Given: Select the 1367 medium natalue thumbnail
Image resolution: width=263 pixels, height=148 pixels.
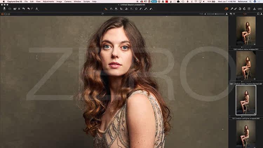Looking at the screenshot, I should tap(246, 66).
